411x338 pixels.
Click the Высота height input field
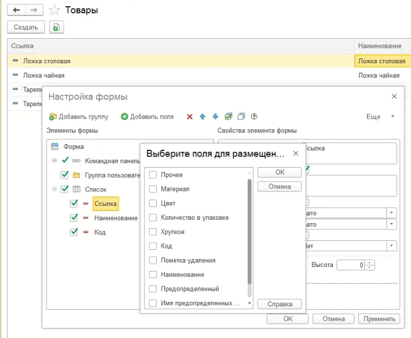pos(351,265)
